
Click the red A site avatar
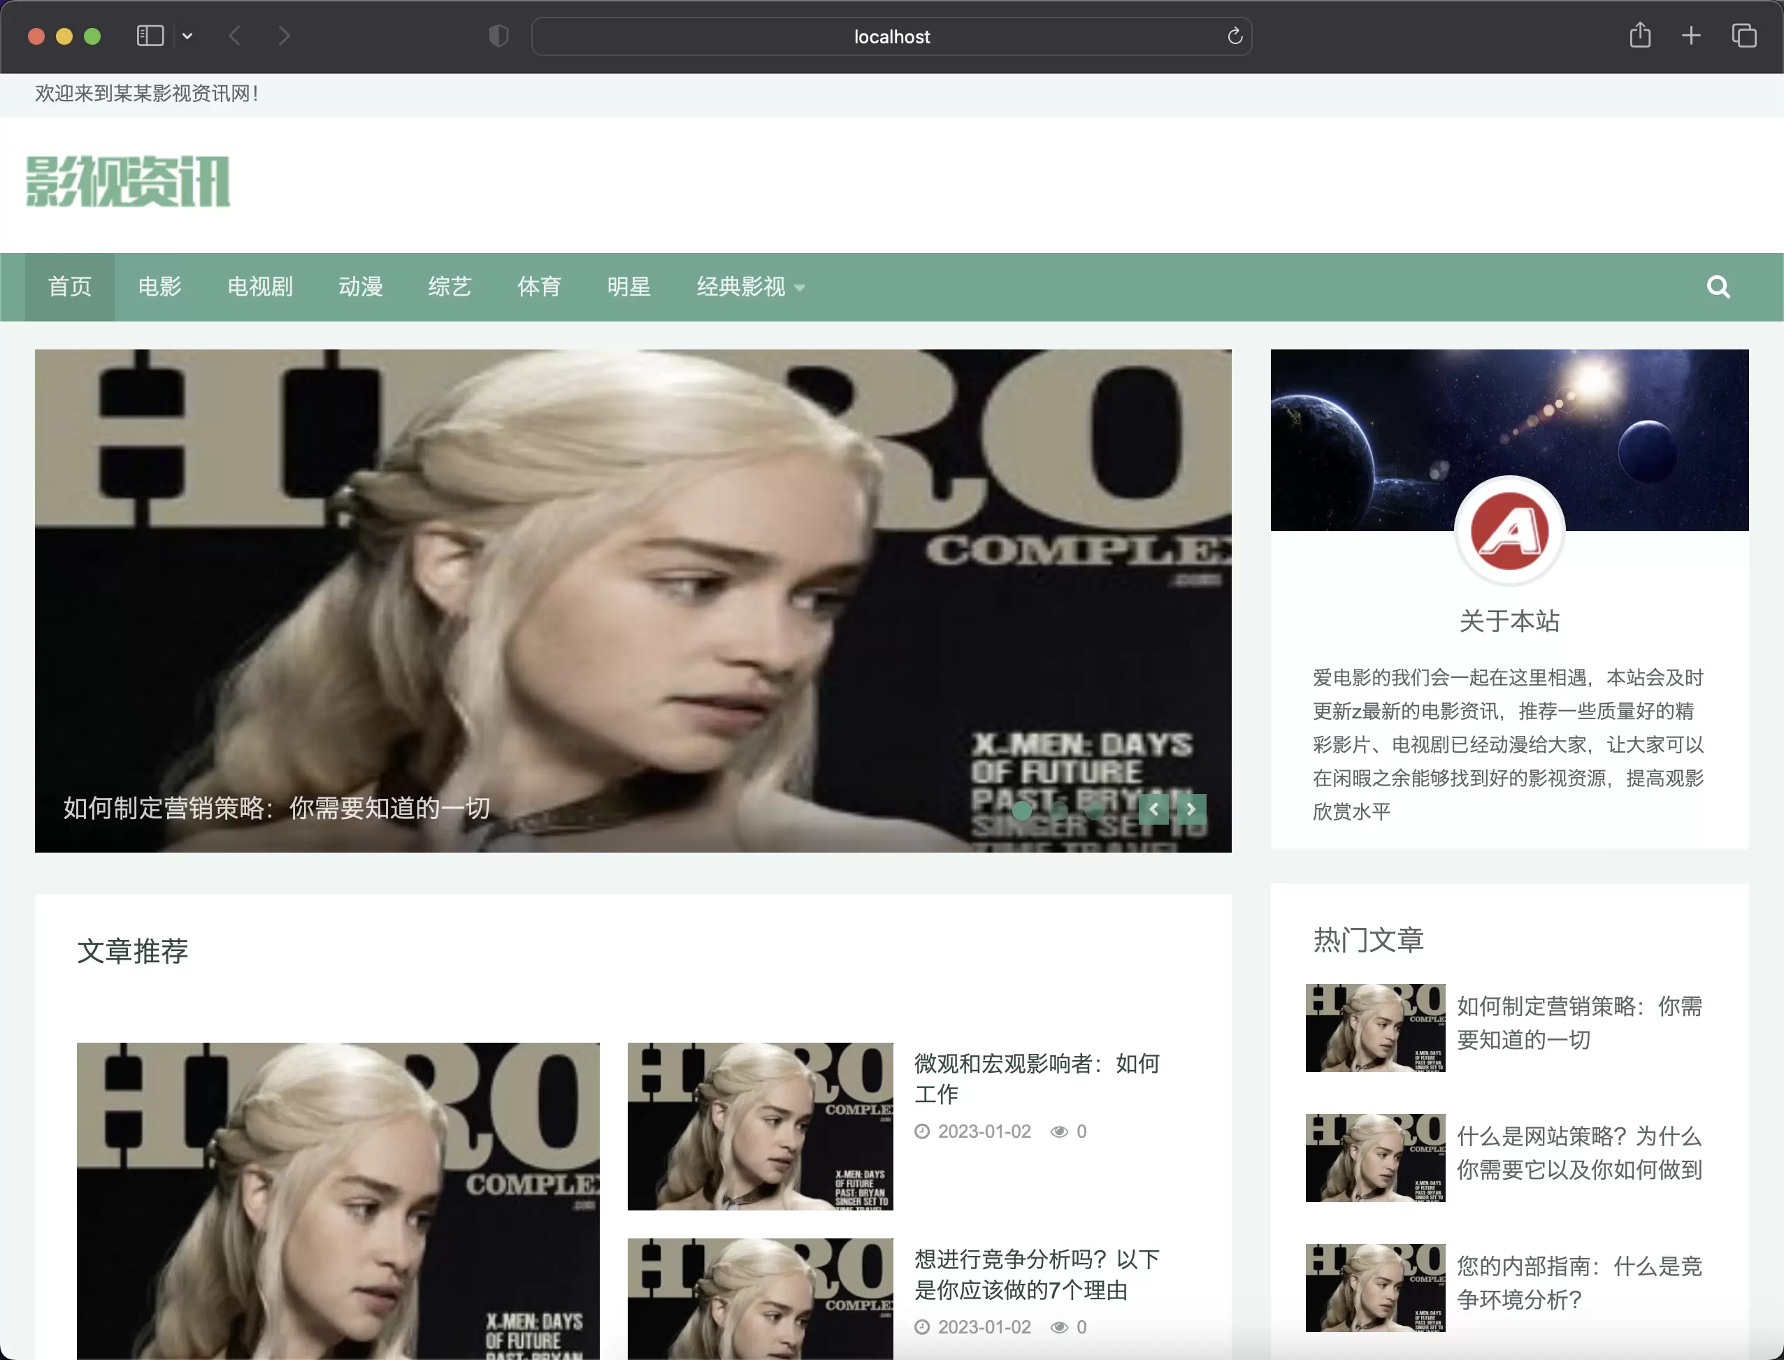click(x=1509, y=530)
